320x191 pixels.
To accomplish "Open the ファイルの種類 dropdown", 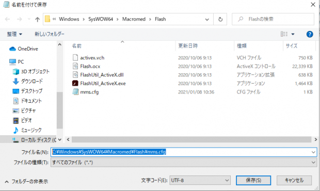I will click(x=184, y=163).
